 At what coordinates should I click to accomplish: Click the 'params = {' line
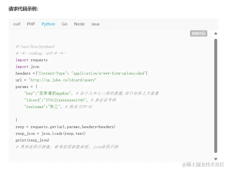(26, 87)
